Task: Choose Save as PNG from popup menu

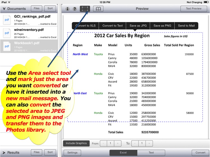Action: coord(162,26)
